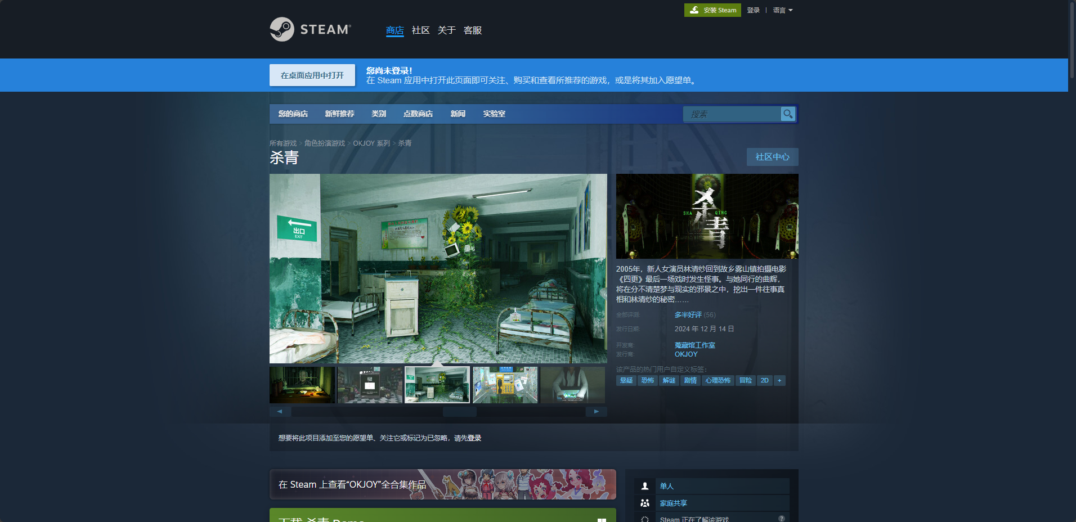Click the 登录 link in header
The width and height of the screenshot is (1076, 522).
click(x=754, y=10)
